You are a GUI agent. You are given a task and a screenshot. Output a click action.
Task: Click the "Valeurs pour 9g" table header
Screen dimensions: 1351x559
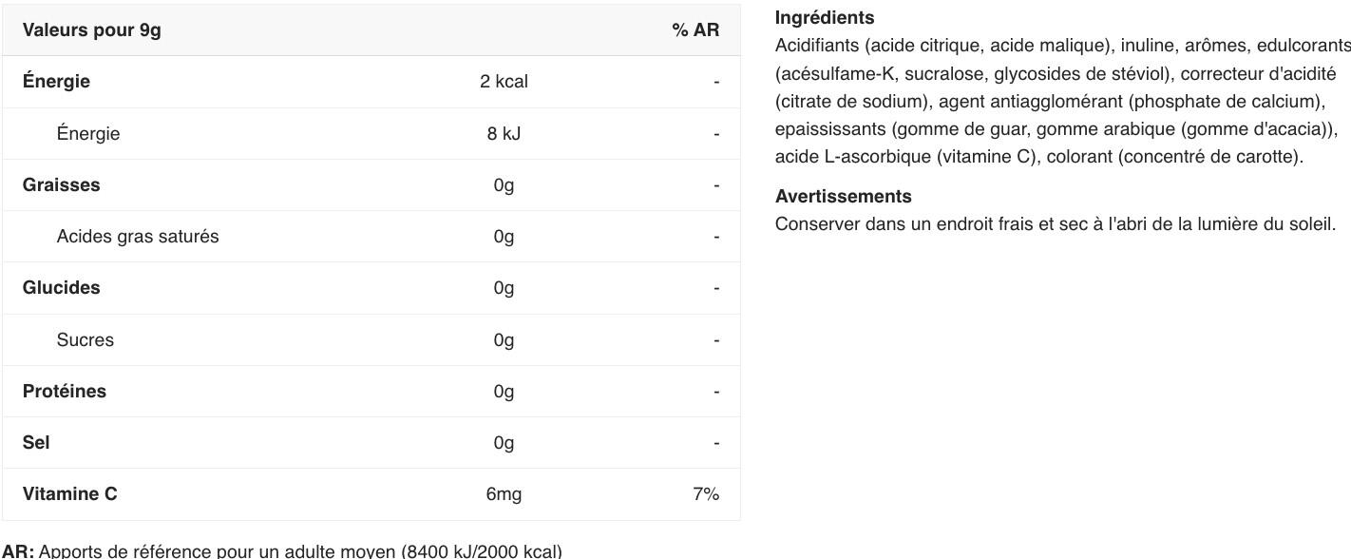92,30
